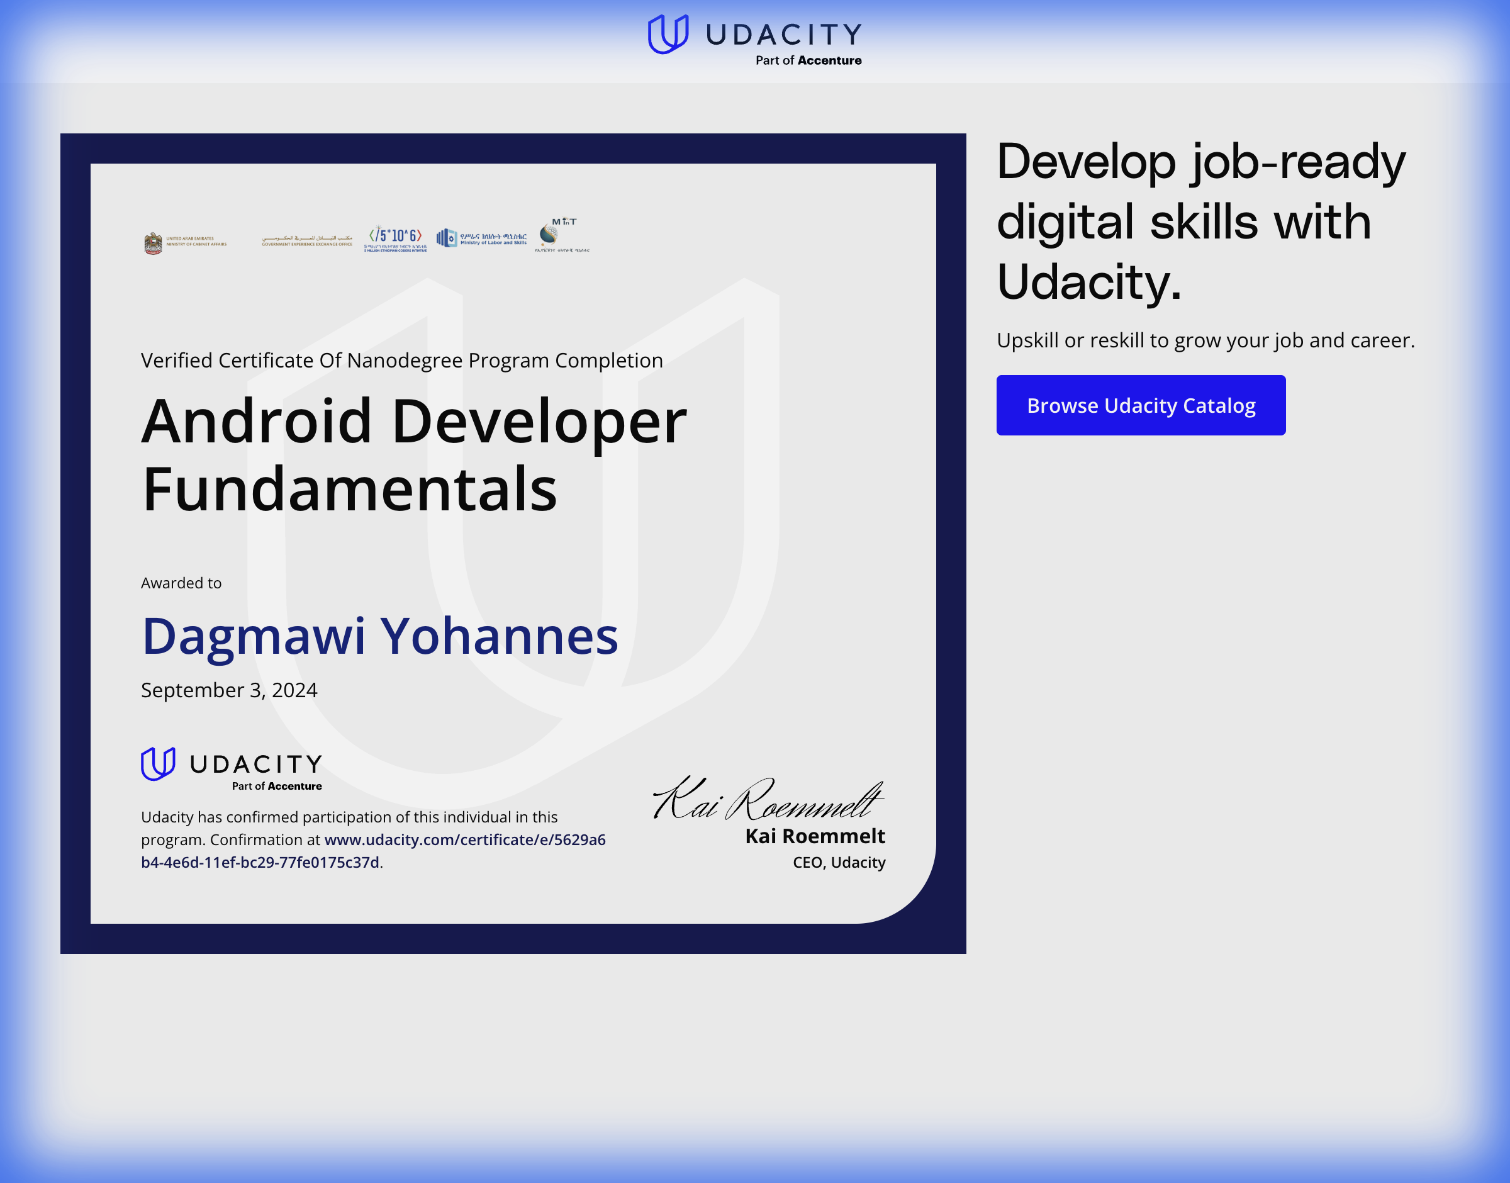Click the date 'September 3, 2024'
Viewport: 1510px width, 1183px height.
click(229, 690)
